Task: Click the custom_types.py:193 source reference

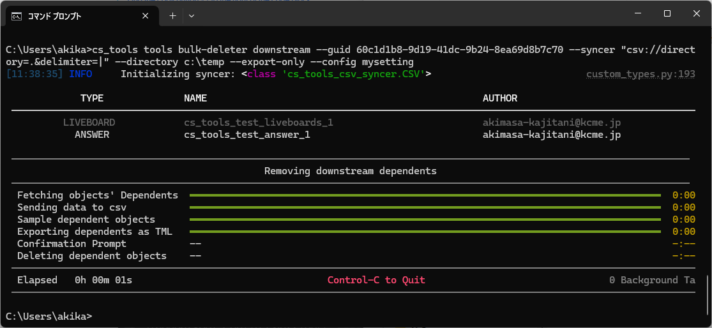Action: click(x=640, y=74)
